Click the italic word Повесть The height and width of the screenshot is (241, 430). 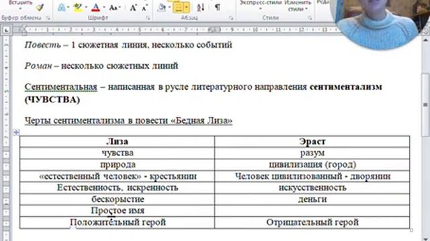42,45
